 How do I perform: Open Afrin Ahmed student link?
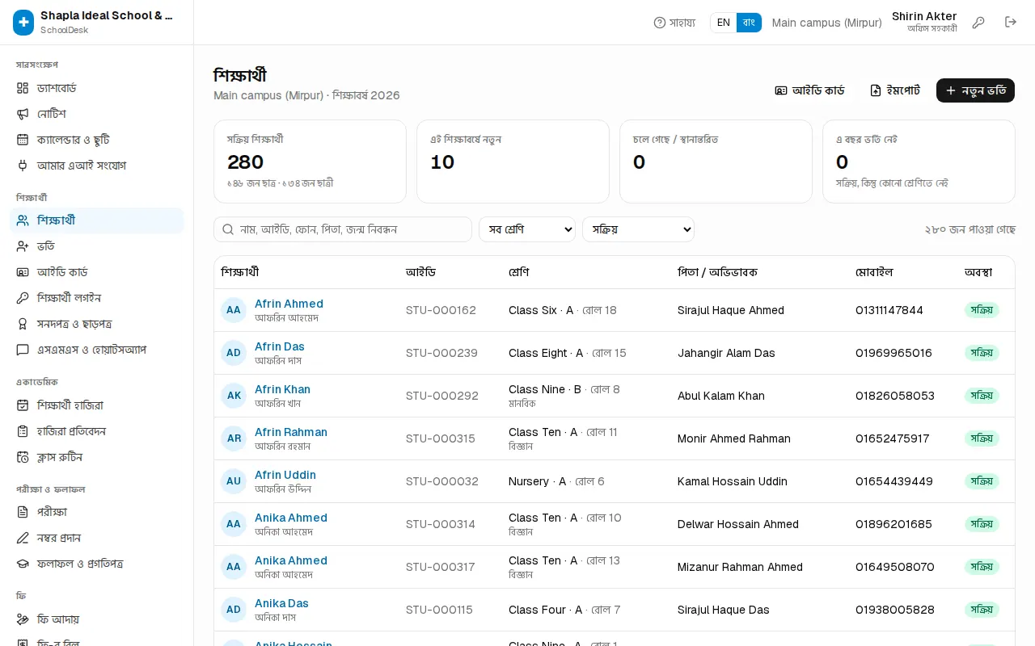[289, 304]
